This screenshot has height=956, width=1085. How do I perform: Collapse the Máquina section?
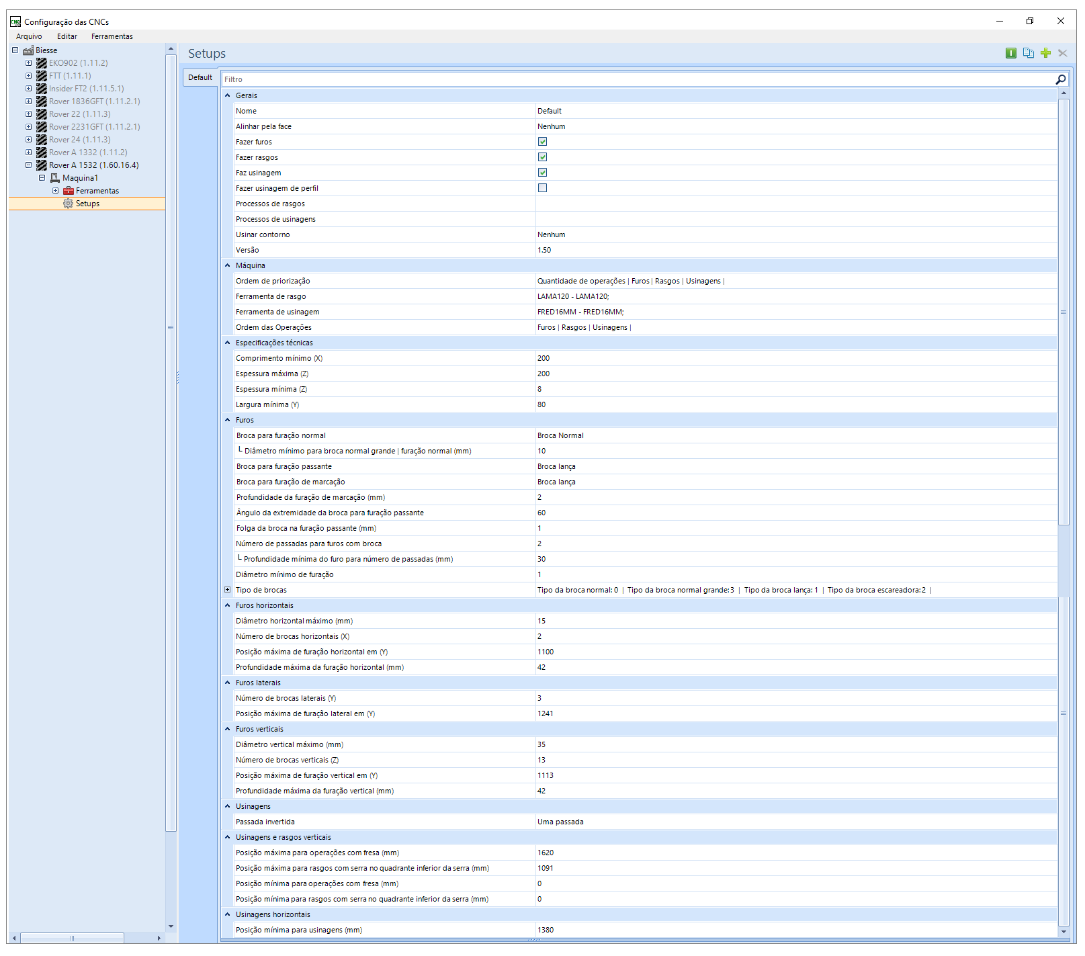click(x=227, y=265)
